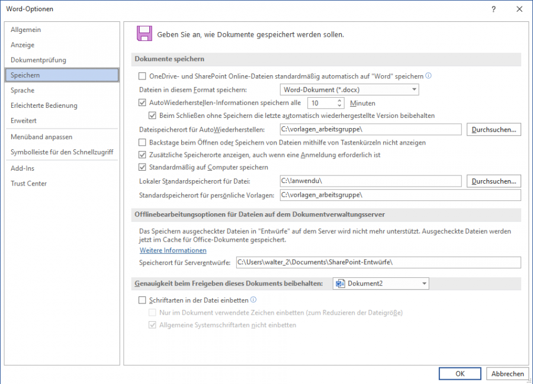Click Durchsuchen for AutoWiederherstellen location
The height and width of the screenshot is (384, 533).
point(493,129)
